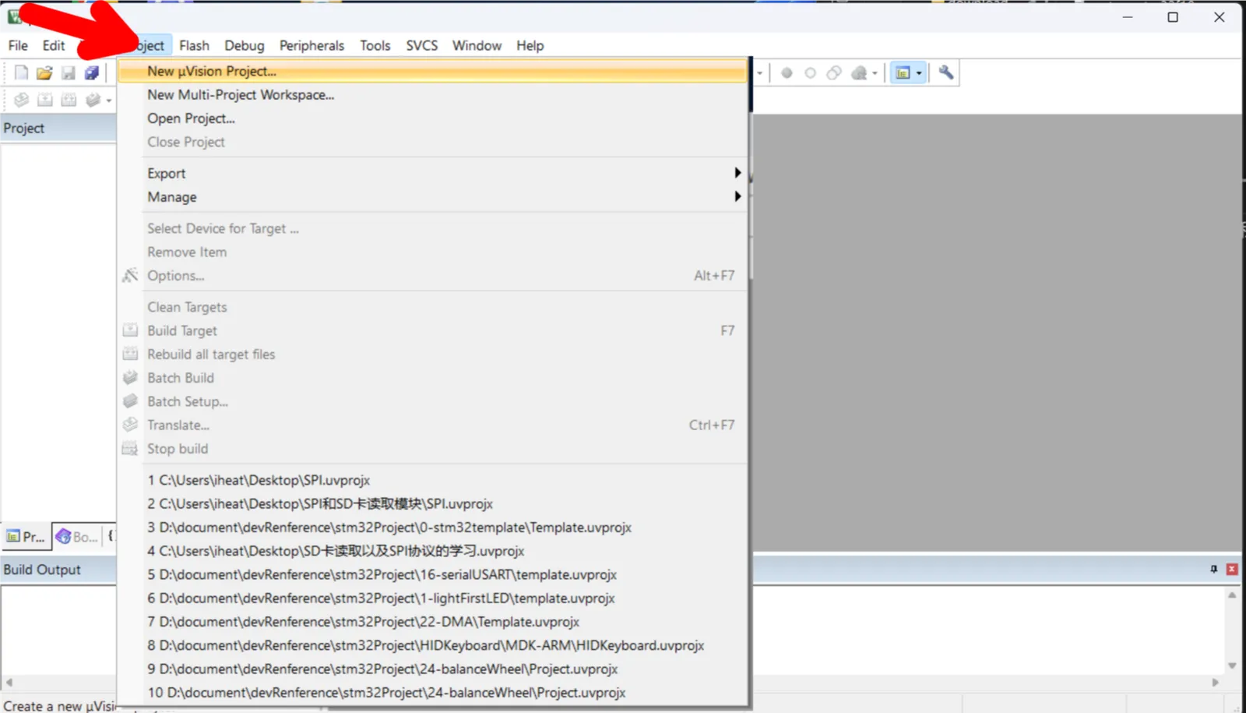Click the overlapping circles breakpoint icon
Image resolution: width=1246 pixels, height=713 pixels.
(x=834, y=72)
